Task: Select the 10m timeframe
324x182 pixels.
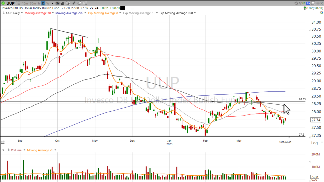Action: [x=25, y=3]
